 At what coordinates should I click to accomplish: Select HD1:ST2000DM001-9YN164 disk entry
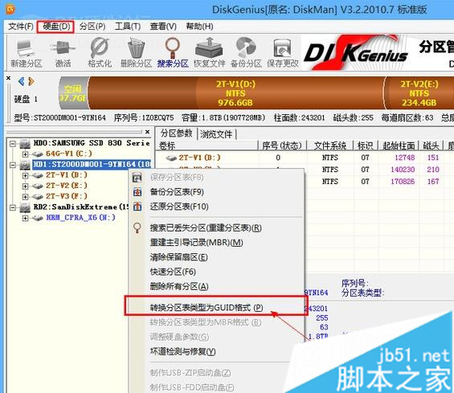[x=92, y=165]
